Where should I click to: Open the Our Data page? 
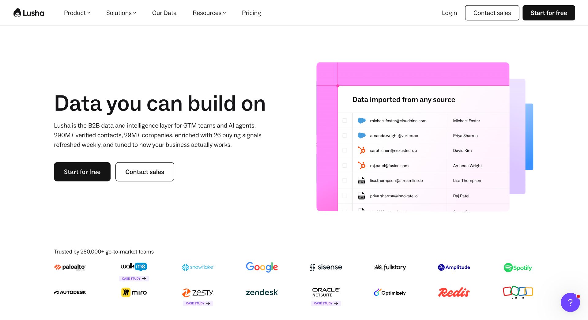pos(164,13)
